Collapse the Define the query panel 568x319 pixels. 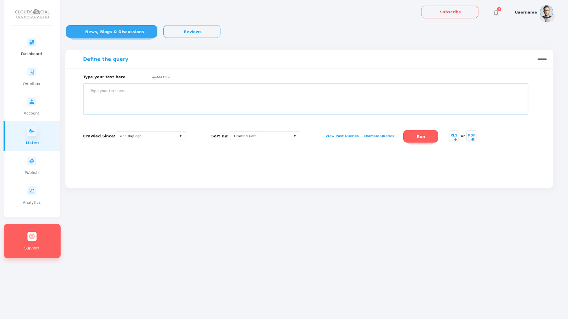click(542, 59)
